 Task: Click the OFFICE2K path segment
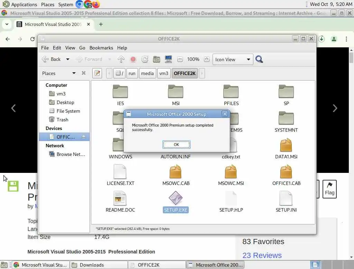click(185, 73)
